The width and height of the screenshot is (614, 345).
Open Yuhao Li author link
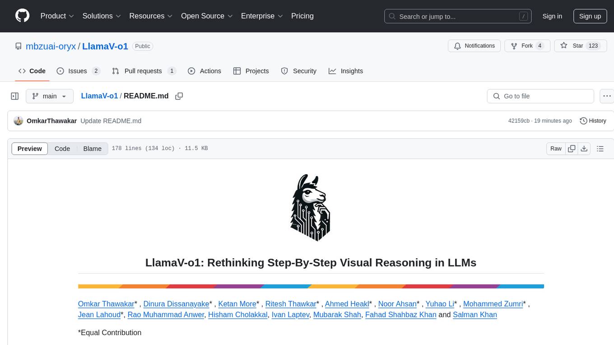pyautogui.click(x=440, y=304)
